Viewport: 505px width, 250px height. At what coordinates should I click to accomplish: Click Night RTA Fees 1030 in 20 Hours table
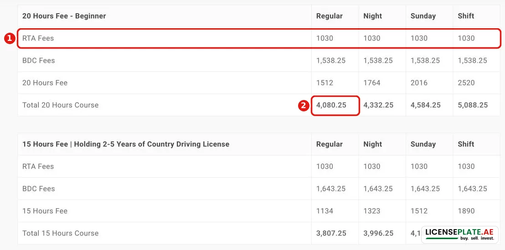point(372,38)
